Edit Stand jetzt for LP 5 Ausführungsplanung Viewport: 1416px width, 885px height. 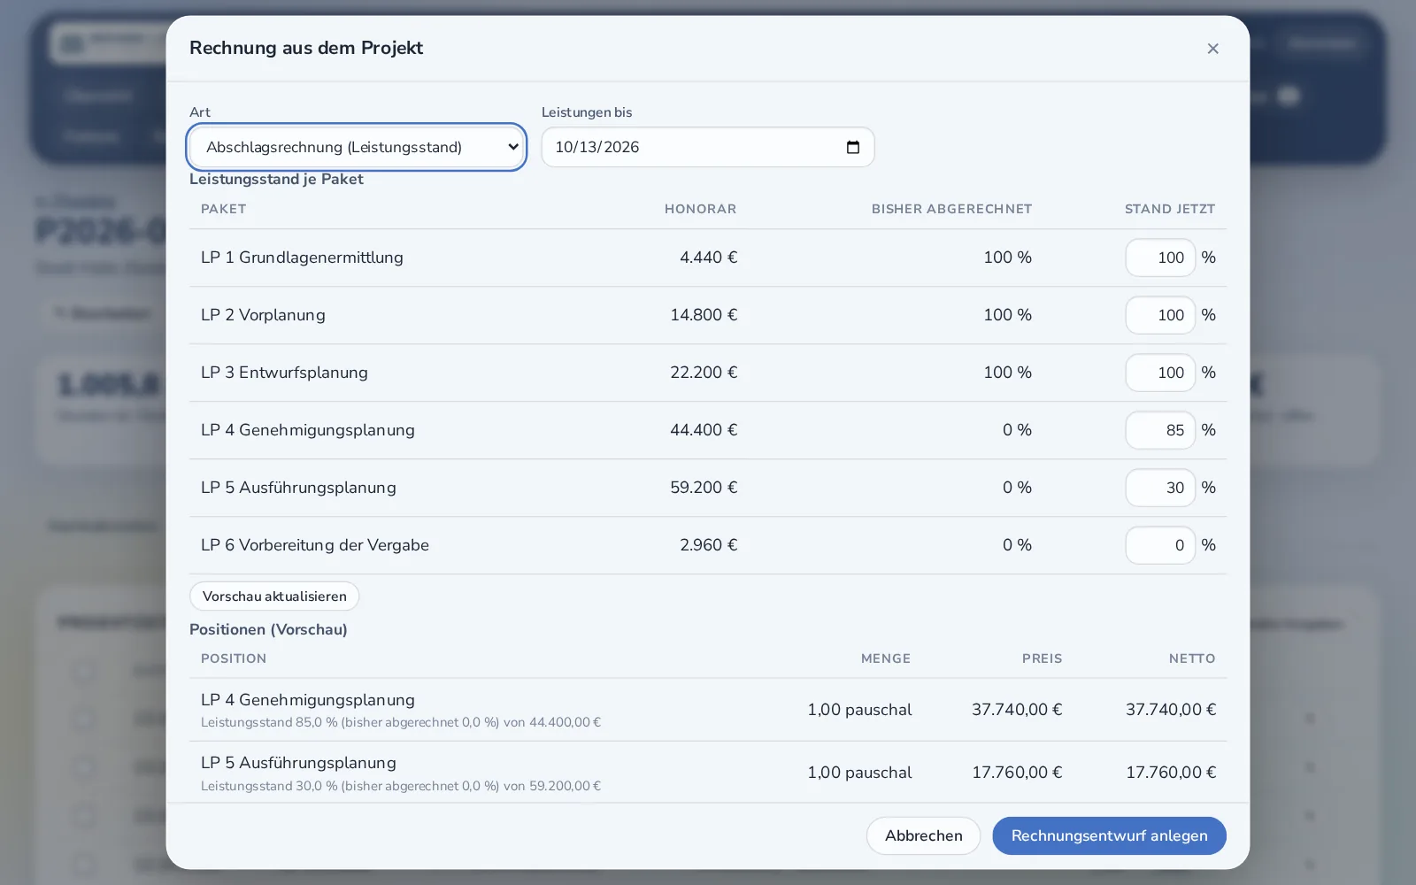coord(1160,488)
